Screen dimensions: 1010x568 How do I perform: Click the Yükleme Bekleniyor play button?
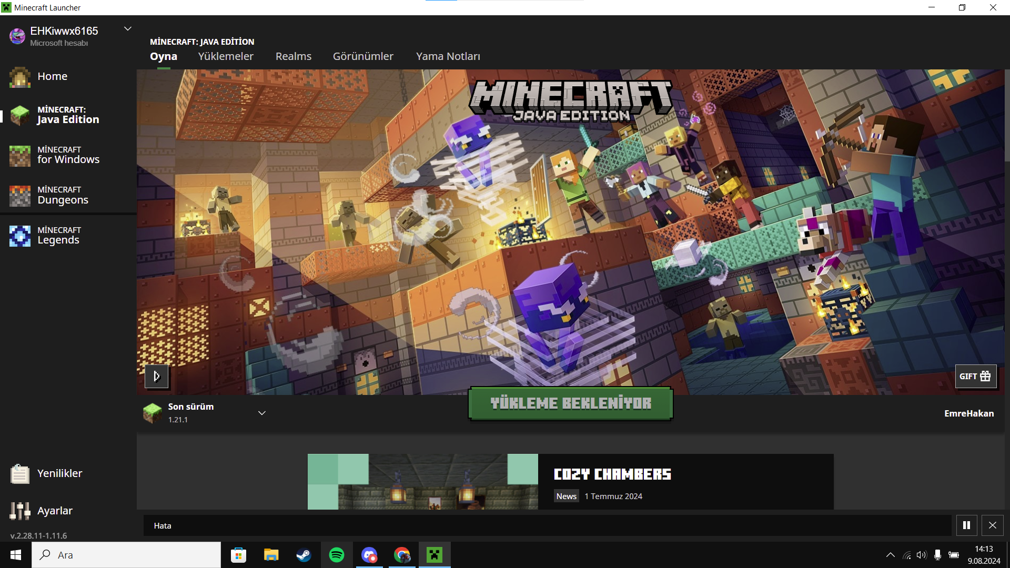pyautogui.click(x=570, y=403)
